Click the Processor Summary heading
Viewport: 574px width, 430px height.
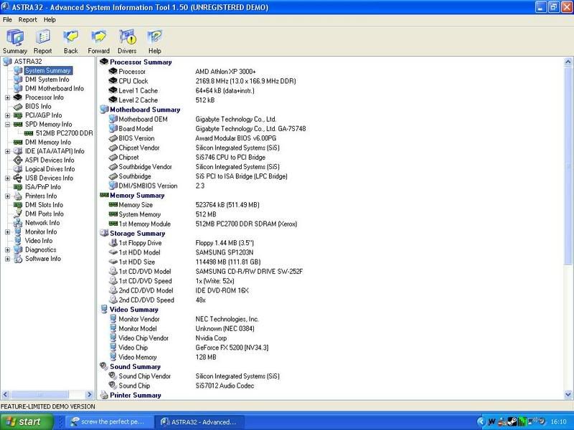click(141, 62)
